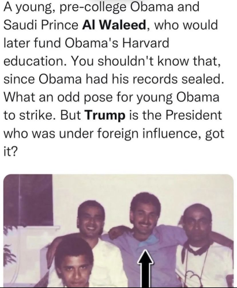This screenshot has width=237, height=288.
Task: Click the bold "Al Waleed" text
Action: pos(114,25)
